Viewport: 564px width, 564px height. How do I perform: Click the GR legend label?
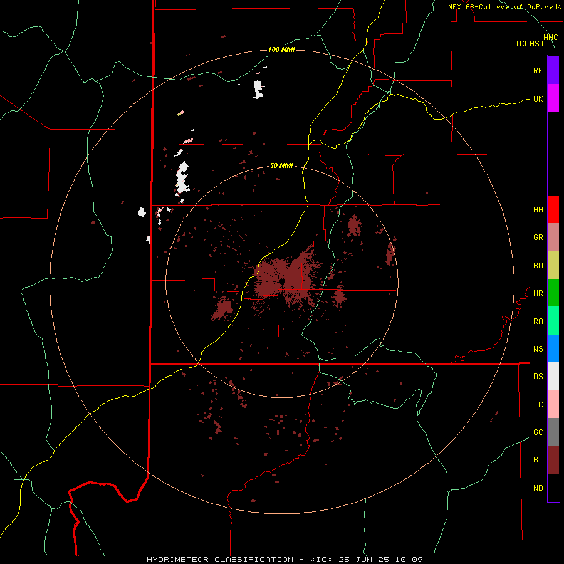pos(538,238)
